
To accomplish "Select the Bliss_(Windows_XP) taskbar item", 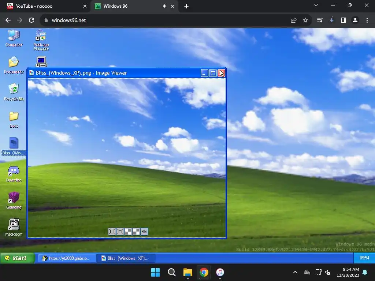I will click(126, 258).
